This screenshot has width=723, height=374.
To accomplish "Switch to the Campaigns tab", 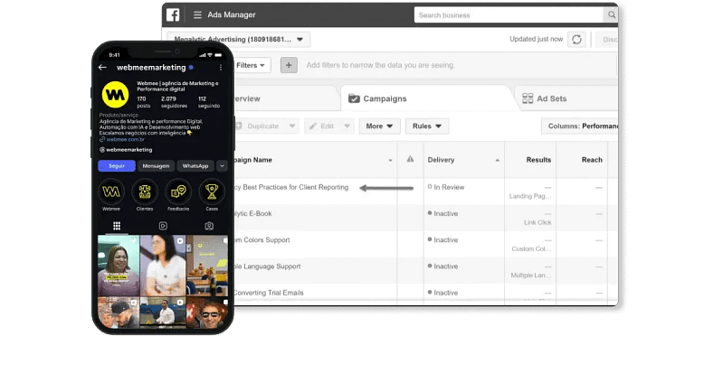I will [x=379, y=98].
